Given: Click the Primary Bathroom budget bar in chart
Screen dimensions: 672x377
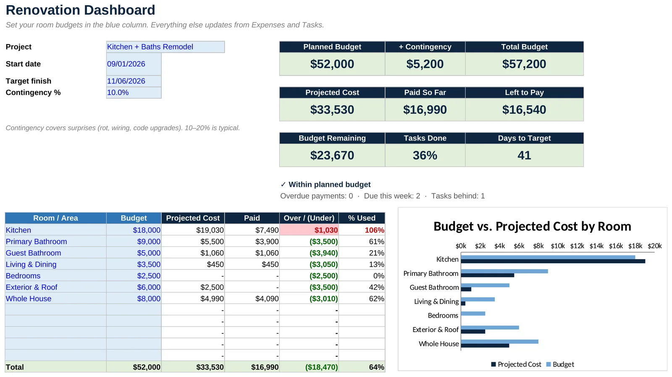Looking at the screenshot, I should click(x=504, y=271).
